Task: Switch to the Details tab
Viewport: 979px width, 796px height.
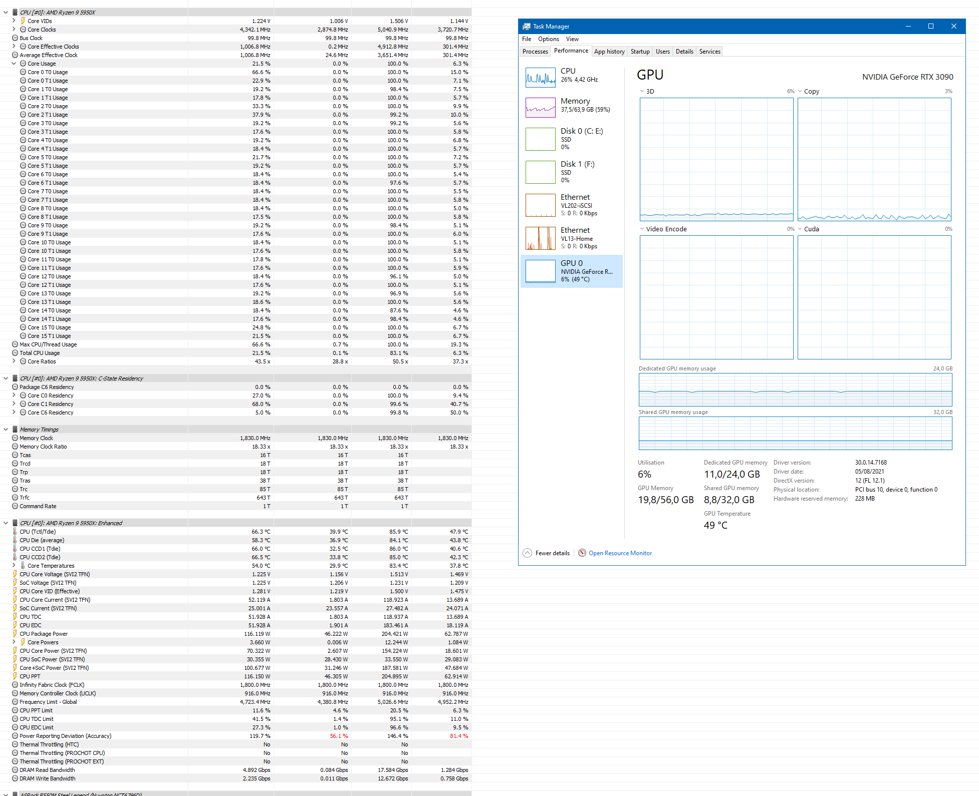Action: [x=684, y=52]
